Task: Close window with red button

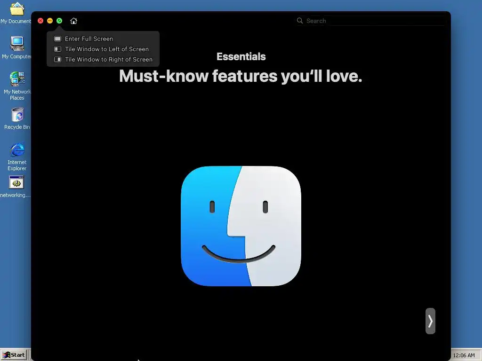Action: 40,21
